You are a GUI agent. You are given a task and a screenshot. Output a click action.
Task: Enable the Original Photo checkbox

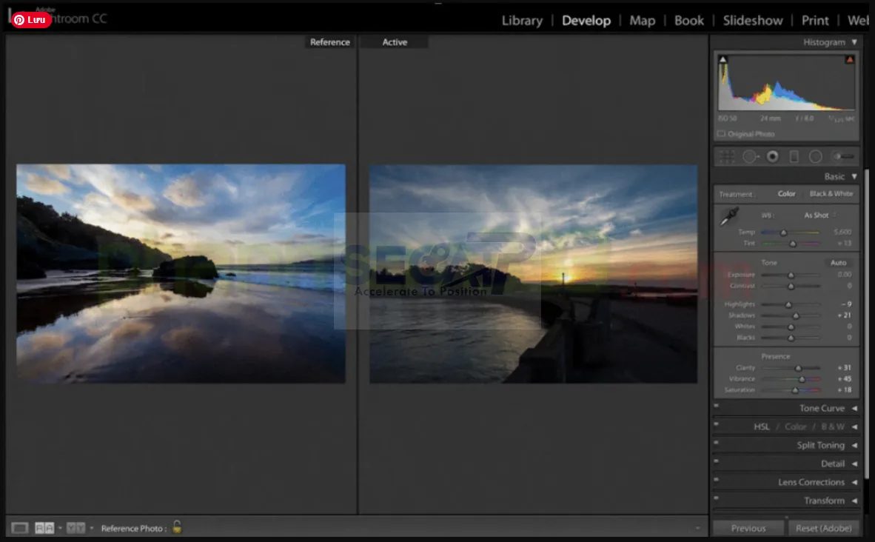(721, 134)
